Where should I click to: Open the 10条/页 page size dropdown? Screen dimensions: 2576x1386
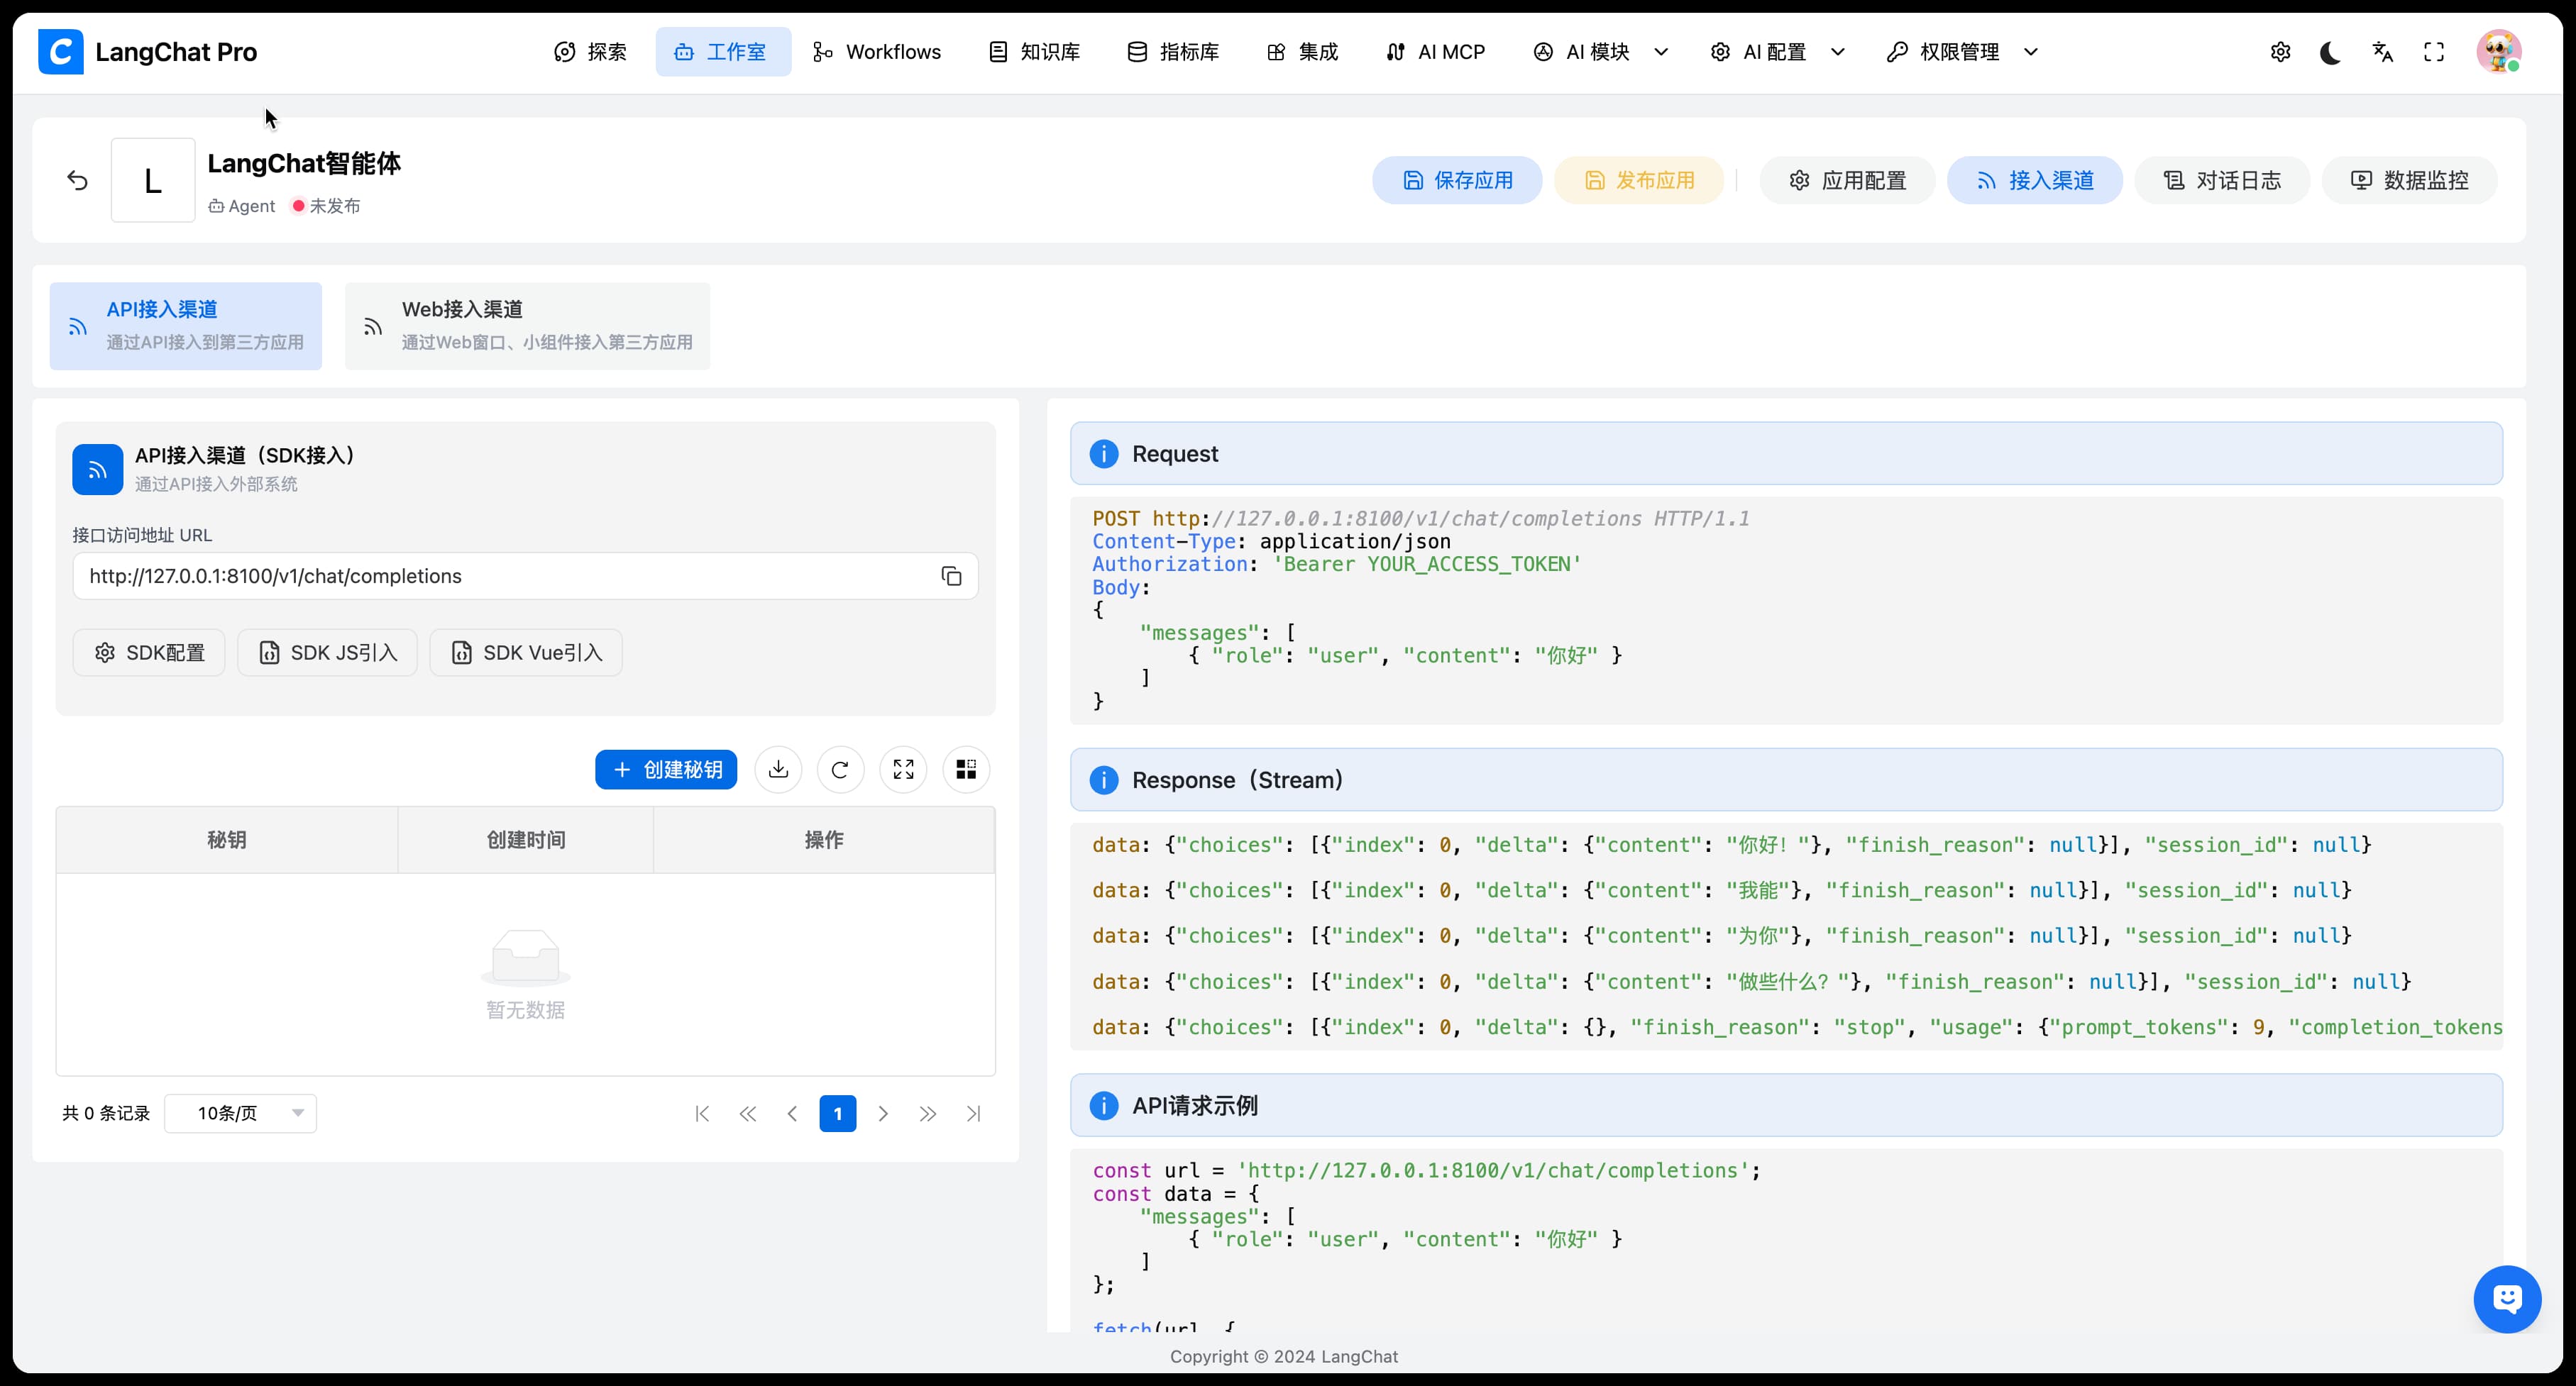tap(241, 1114)
